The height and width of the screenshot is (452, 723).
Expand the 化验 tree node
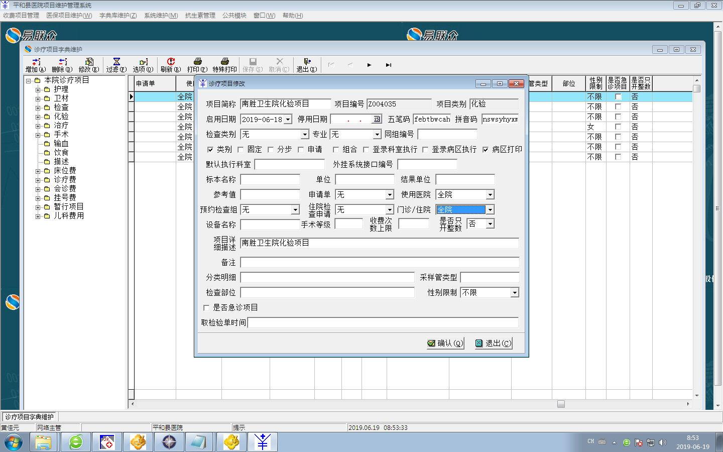pos(38,117)
